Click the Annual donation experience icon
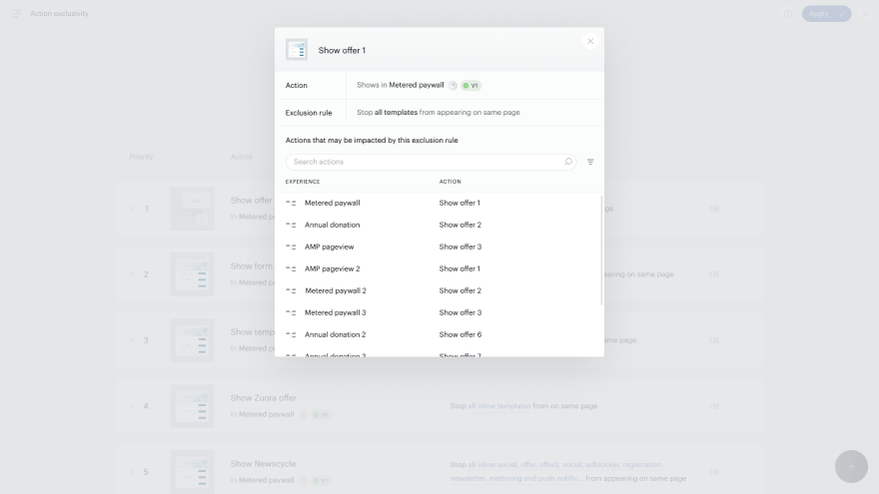The width and height of the screenshot is (879, 494). point(291,226)
